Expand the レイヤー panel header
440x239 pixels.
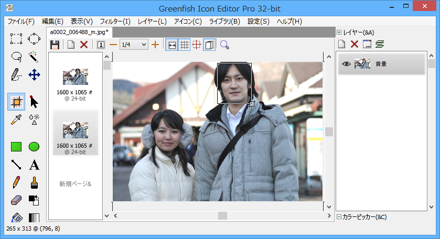point(339,32)
